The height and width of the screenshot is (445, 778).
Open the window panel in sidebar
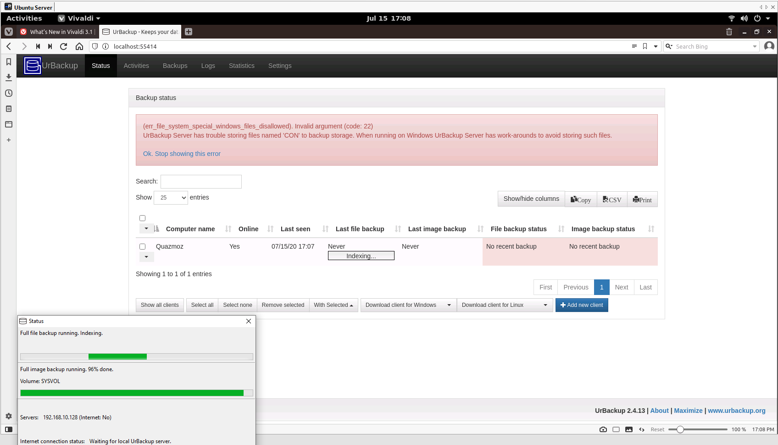click(8, 124)
